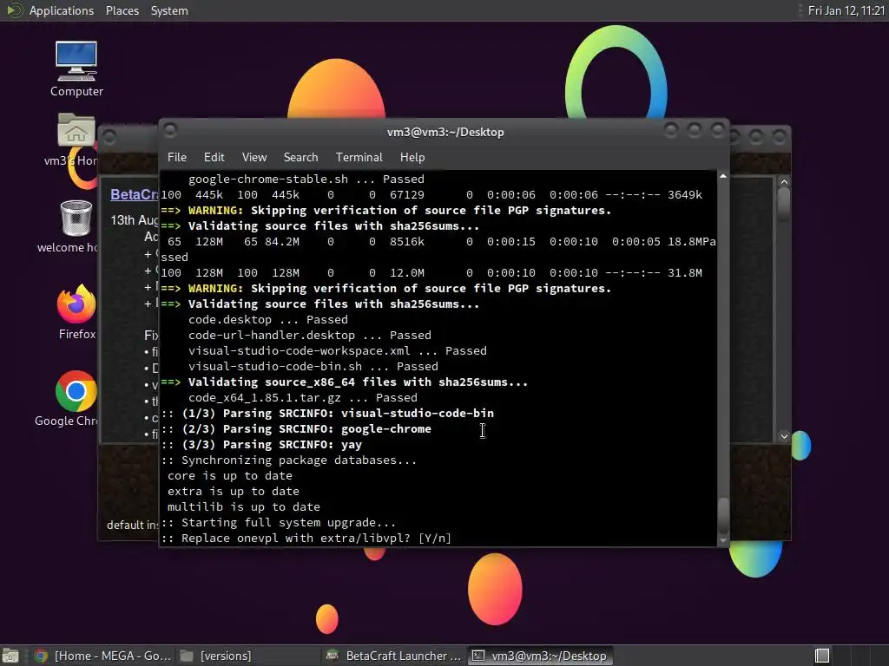Viewport: 889px width, 666px height.
Task: Click the 'google-chrome-stable.sh ... Passed' line
Action: (x=306, y=179)
